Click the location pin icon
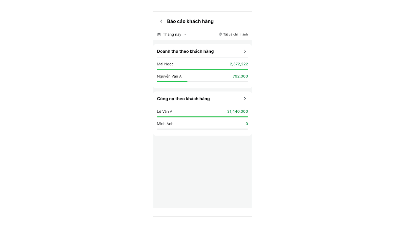Image resolution: width=405 pixels, height=228 pixels. coord(220,34)
